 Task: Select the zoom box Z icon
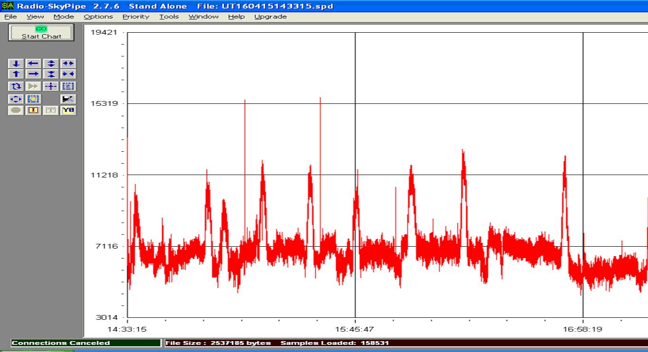pos(68,86)
